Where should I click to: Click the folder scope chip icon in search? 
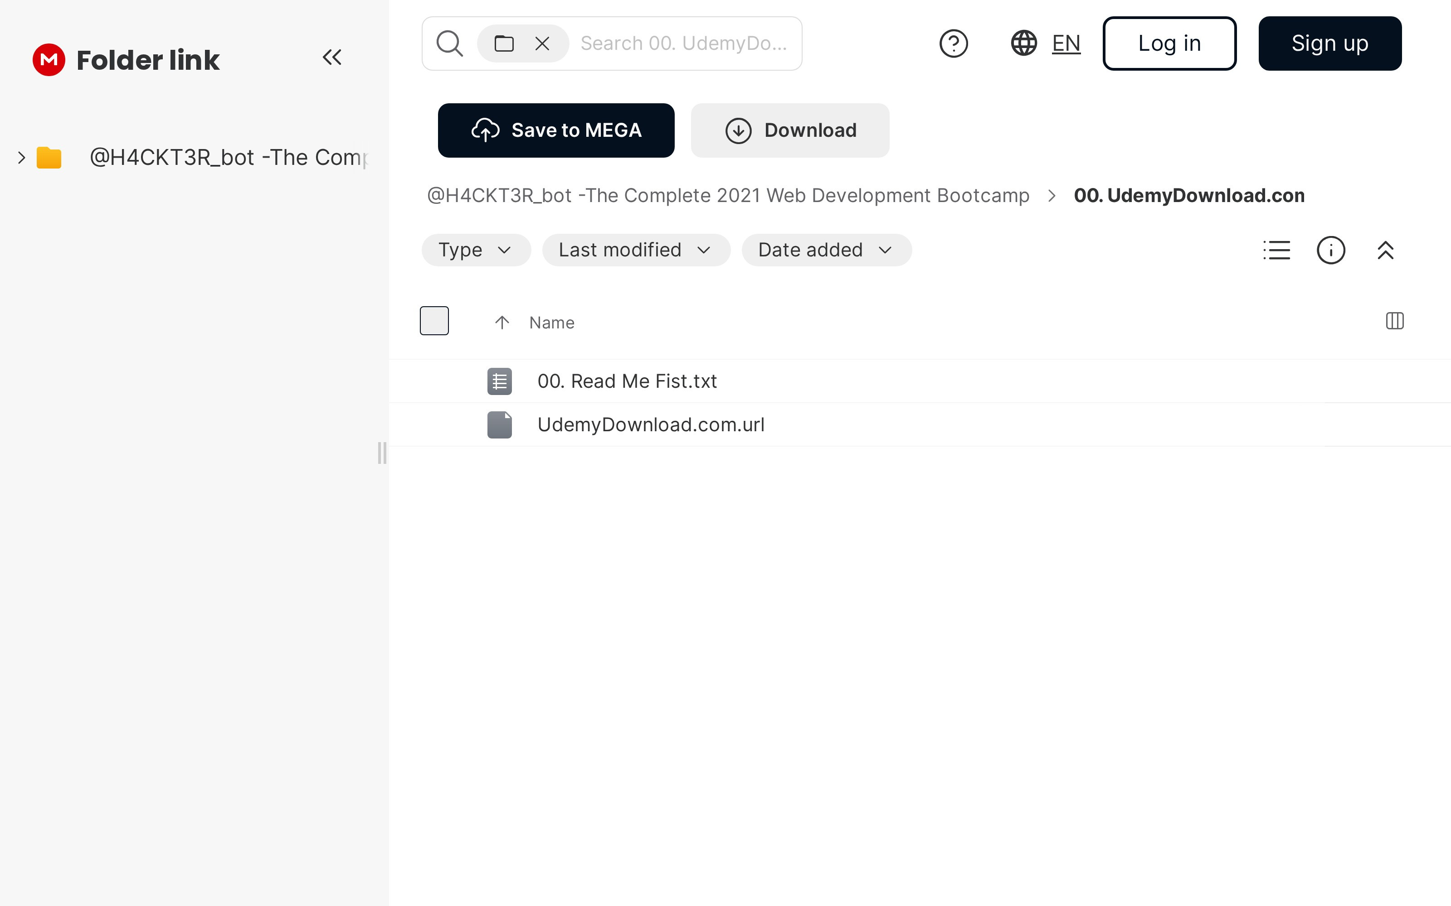(x=504, y=43)
